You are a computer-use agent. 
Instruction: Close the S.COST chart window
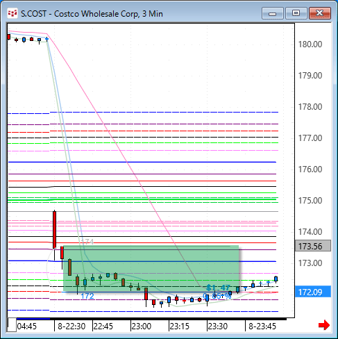tap(320, 13)
